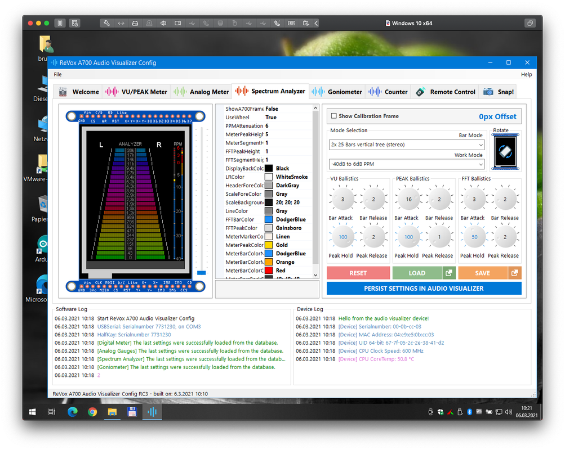The width and height of the screenshot is (565, 450).
Task: Open the Bar Mode dropdown
Action: tap(407, 145)
